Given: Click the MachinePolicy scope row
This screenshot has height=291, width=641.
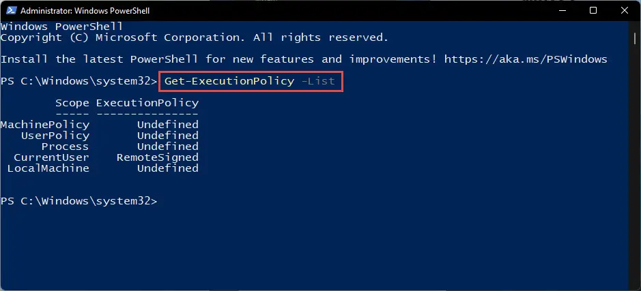Looking at the screenshot, I should pyautogui.click(x=100, y=125).
